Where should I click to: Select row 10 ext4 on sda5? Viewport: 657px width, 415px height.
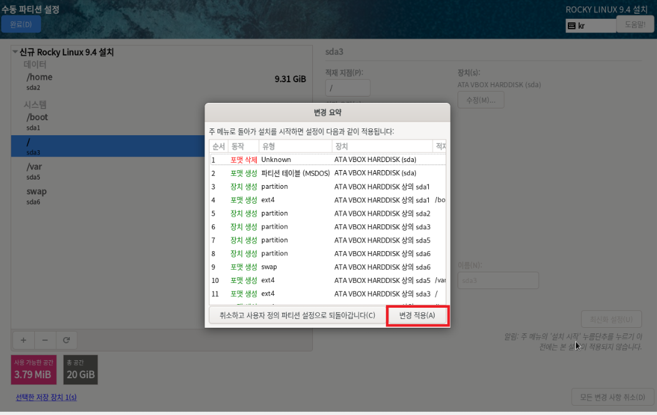tap(328, 280)
